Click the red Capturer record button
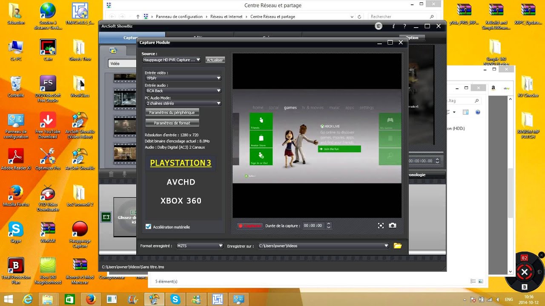Image resolution: width=545 pixels, height=306 pixels. coord(250,226)
